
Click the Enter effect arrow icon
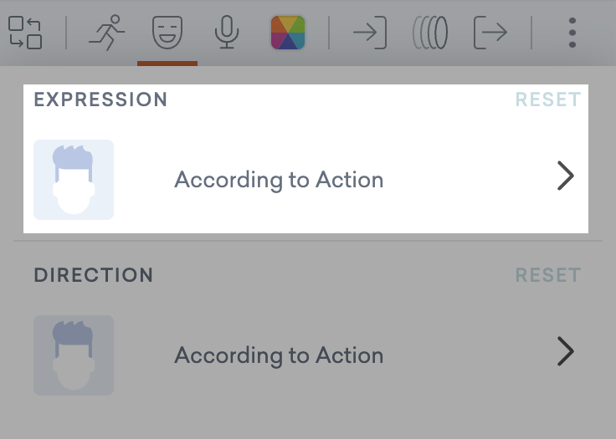tap(369, 33)
